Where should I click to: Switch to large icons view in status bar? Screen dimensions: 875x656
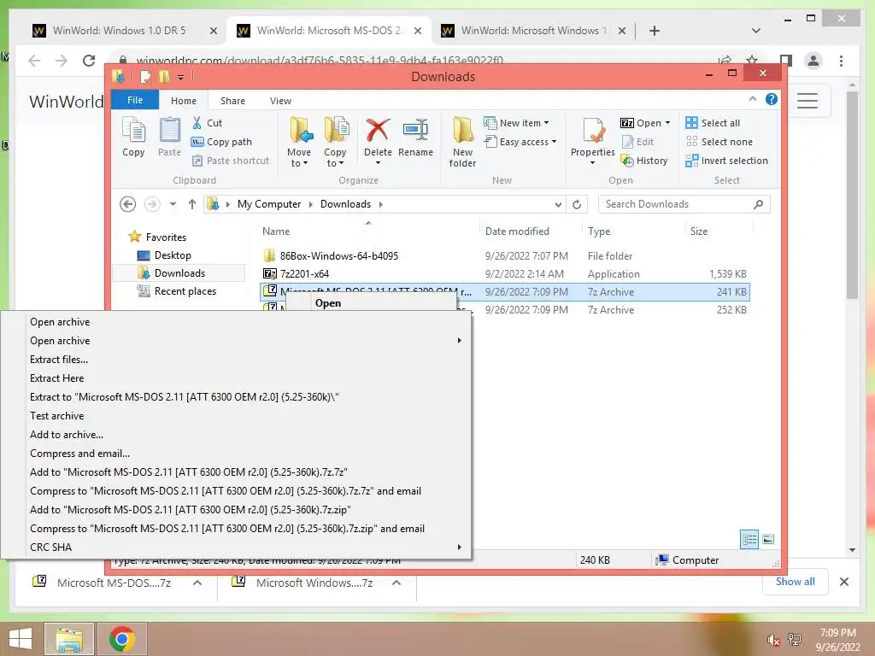pyautogui.click(x=768, y=539)
